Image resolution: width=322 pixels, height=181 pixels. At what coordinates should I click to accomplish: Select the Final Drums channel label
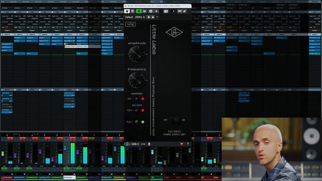(120, 177)
